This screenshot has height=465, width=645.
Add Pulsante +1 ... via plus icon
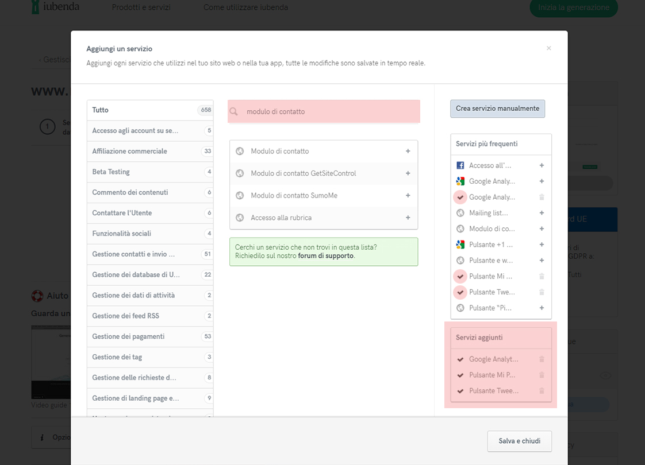542,245
